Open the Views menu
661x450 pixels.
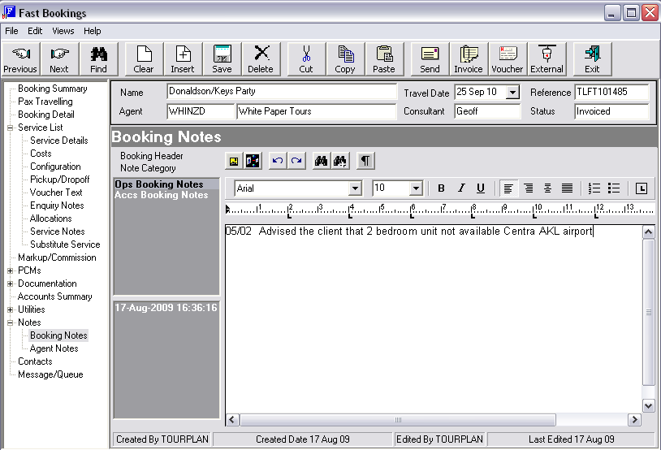pyautogui.click(x=63, y=31)
